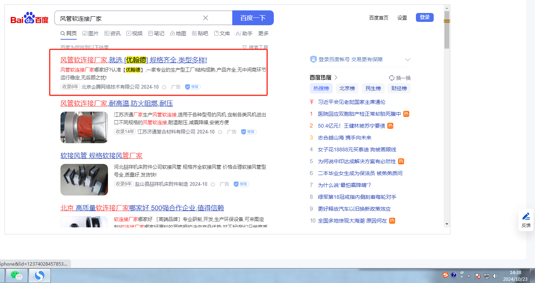Click the Sogou input method tray icon

446,275
